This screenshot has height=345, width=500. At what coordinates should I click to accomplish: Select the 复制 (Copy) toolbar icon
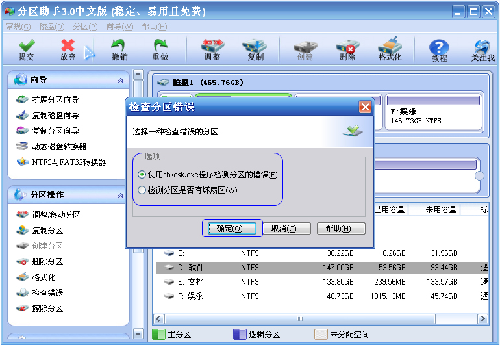click(255, 50)
